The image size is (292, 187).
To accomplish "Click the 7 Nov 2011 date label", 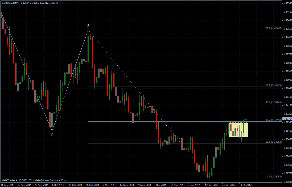I will pos(109,185).
